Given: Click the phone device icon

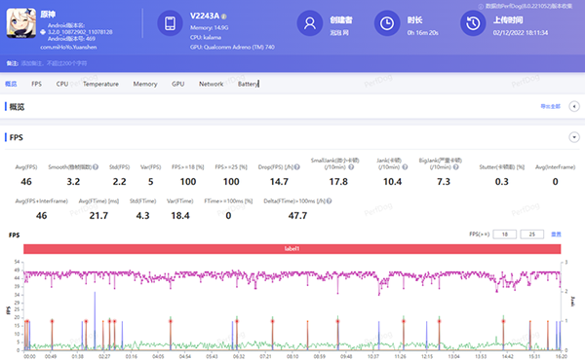Looking at the screenshot, I should tap(170, 23).
